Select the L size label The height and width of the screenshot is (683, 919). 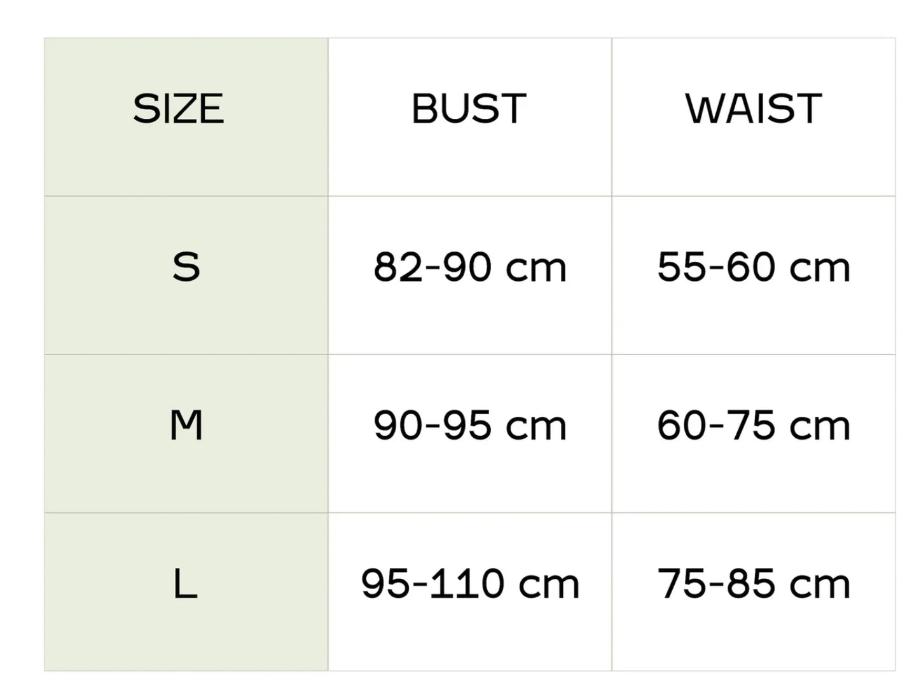[185, 584]
